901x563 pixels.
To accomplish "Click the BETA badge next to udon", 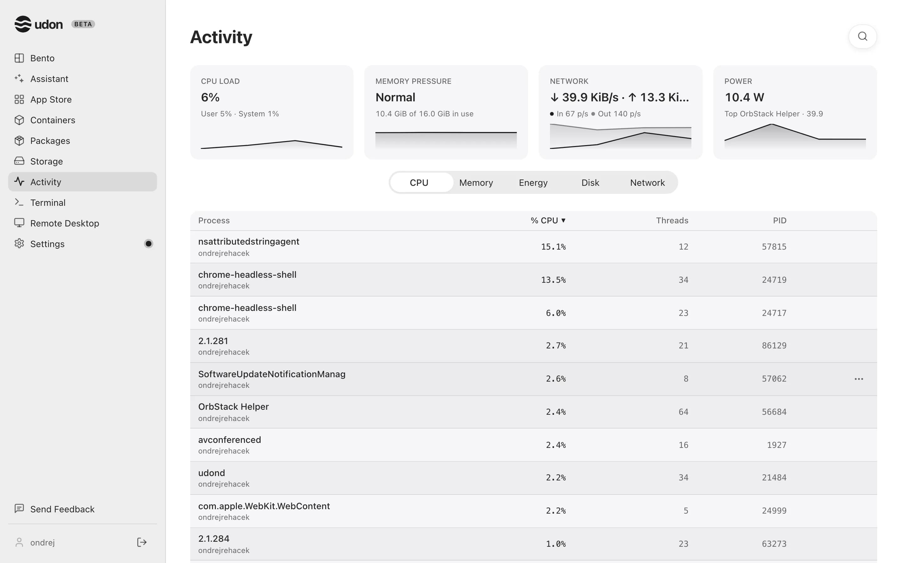I will point(83,24).
